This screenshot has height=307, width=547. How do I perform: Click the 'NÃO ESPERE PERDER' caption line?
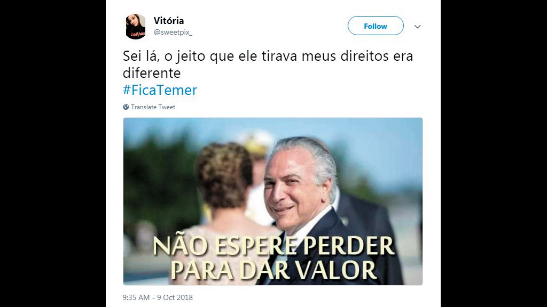[x=273, y=246]
